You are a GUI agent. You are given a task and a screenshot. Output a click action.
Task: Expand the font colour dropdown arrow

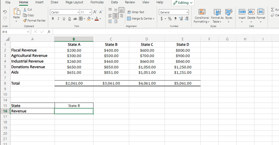click(100, 19)
